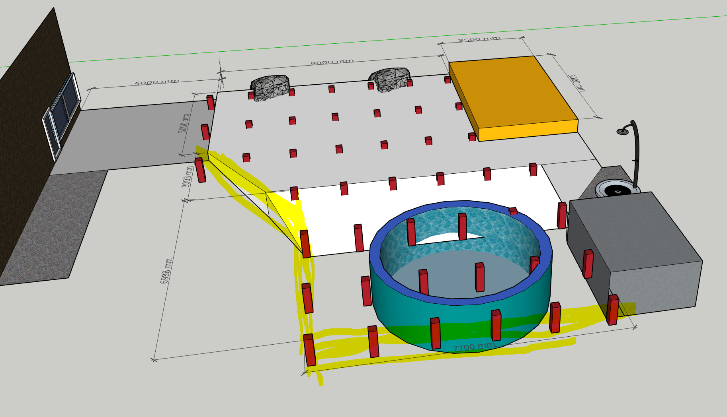Click the 6988 mm dimension label

tap(166, 271)
